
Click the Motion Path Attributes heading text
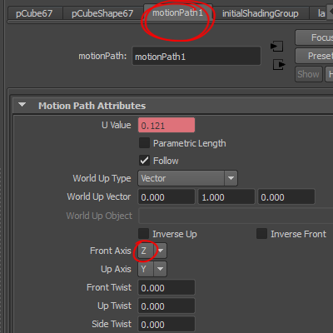pyautogui.click(x=92, y=106)
